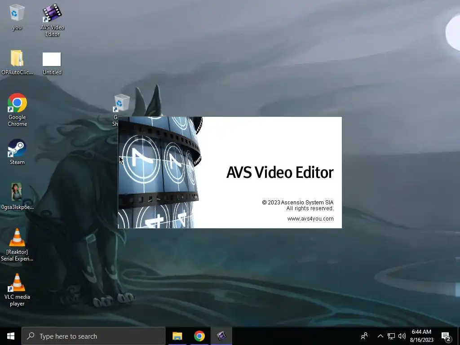The width and height of the screenshot is (460, 345).
Task: Open the volume tray icon
Action: coord(402,336)
